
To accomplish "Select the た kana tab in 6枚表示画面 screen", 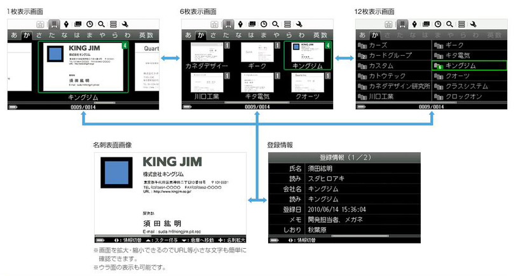I will point(226,35).
